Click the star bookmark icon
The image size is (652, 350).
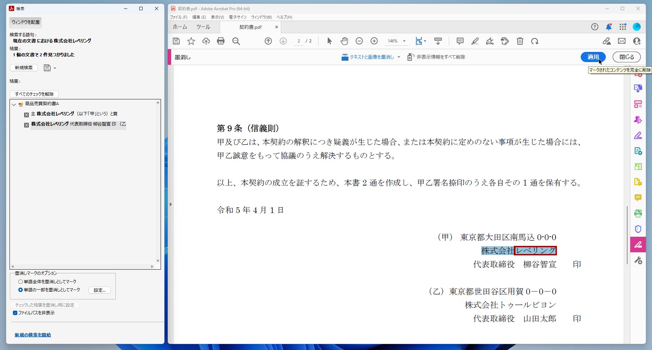click(191, 41)
